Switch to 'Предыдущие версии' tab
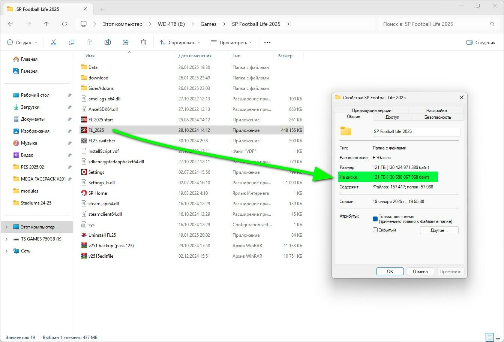Screen dimensions: 504x342 click(372, 111)
